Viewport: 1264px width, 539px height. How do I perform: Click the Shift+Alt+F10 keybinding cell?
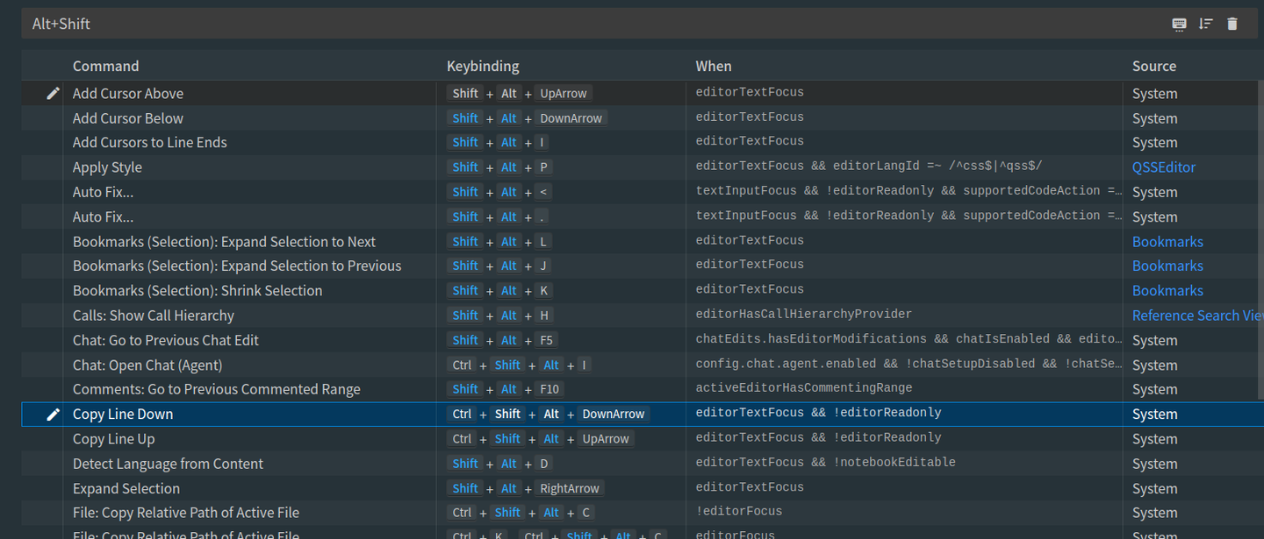(506, 389)
